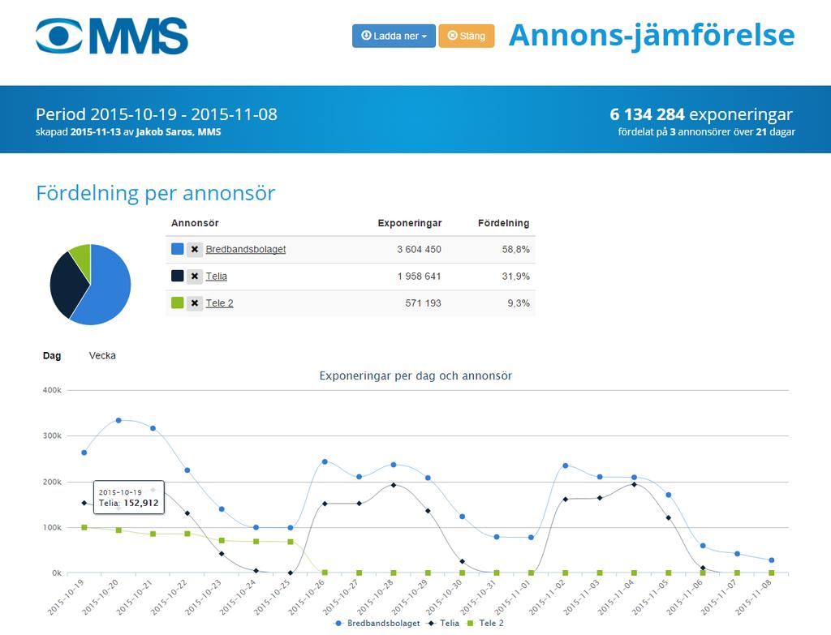Click the 400k y-axis label
831x635 pixels.
(x=52, y=390)
